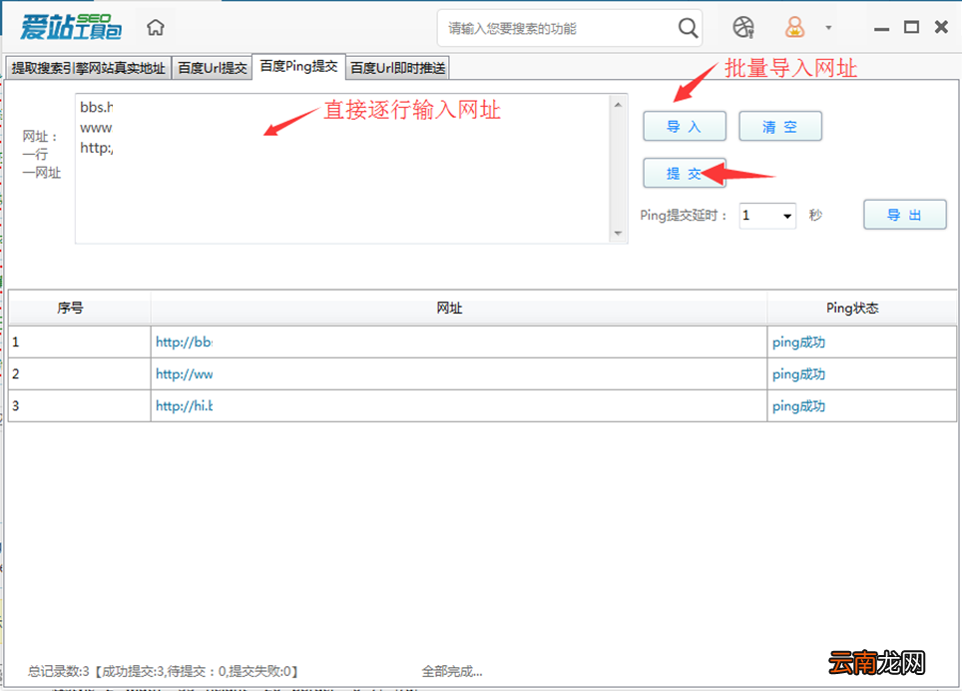Image resolution: width=962 pixels, height=691 pixels.
Task: Open the Ping提交延时 delay dropdown
Action: pos(767,216)
